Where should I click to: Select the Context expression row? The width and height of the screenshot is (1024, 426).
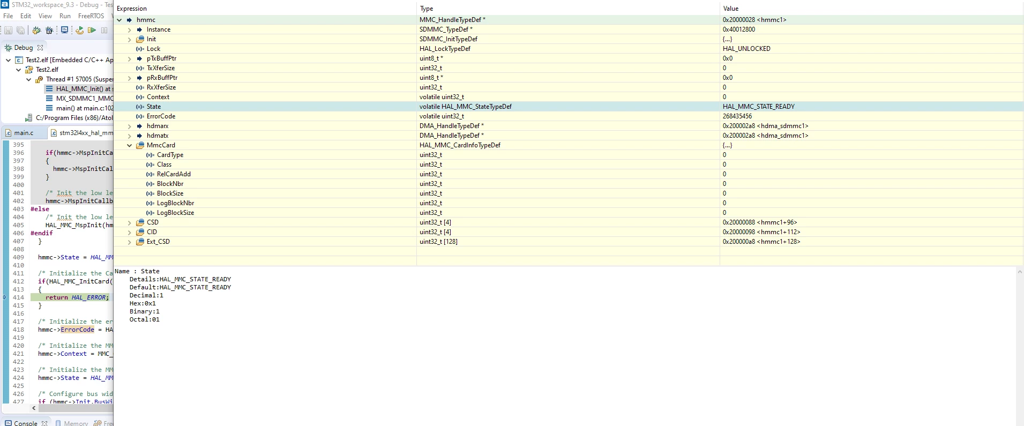pyautogui.click(x=569, y=97)
